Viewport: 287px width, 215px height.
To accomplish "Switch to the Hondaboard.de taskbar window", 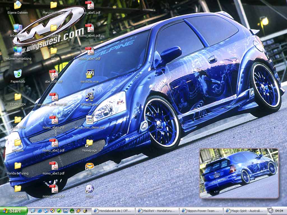I will pos(113,211).
